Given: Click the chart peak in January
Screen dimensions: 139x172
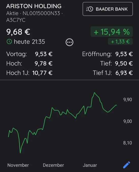Looking at the screenshot, I should pyautogui.click(x=94, y=93).
